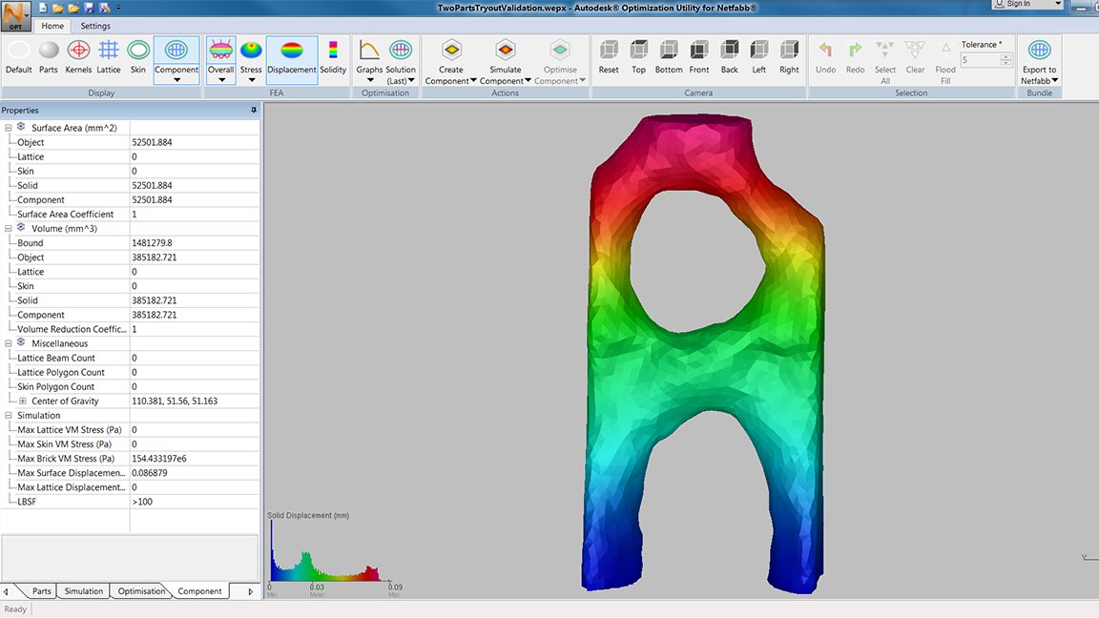Screen dimensions: 1099x618
Task: Select the Kernels display icon
Action: 78,57
